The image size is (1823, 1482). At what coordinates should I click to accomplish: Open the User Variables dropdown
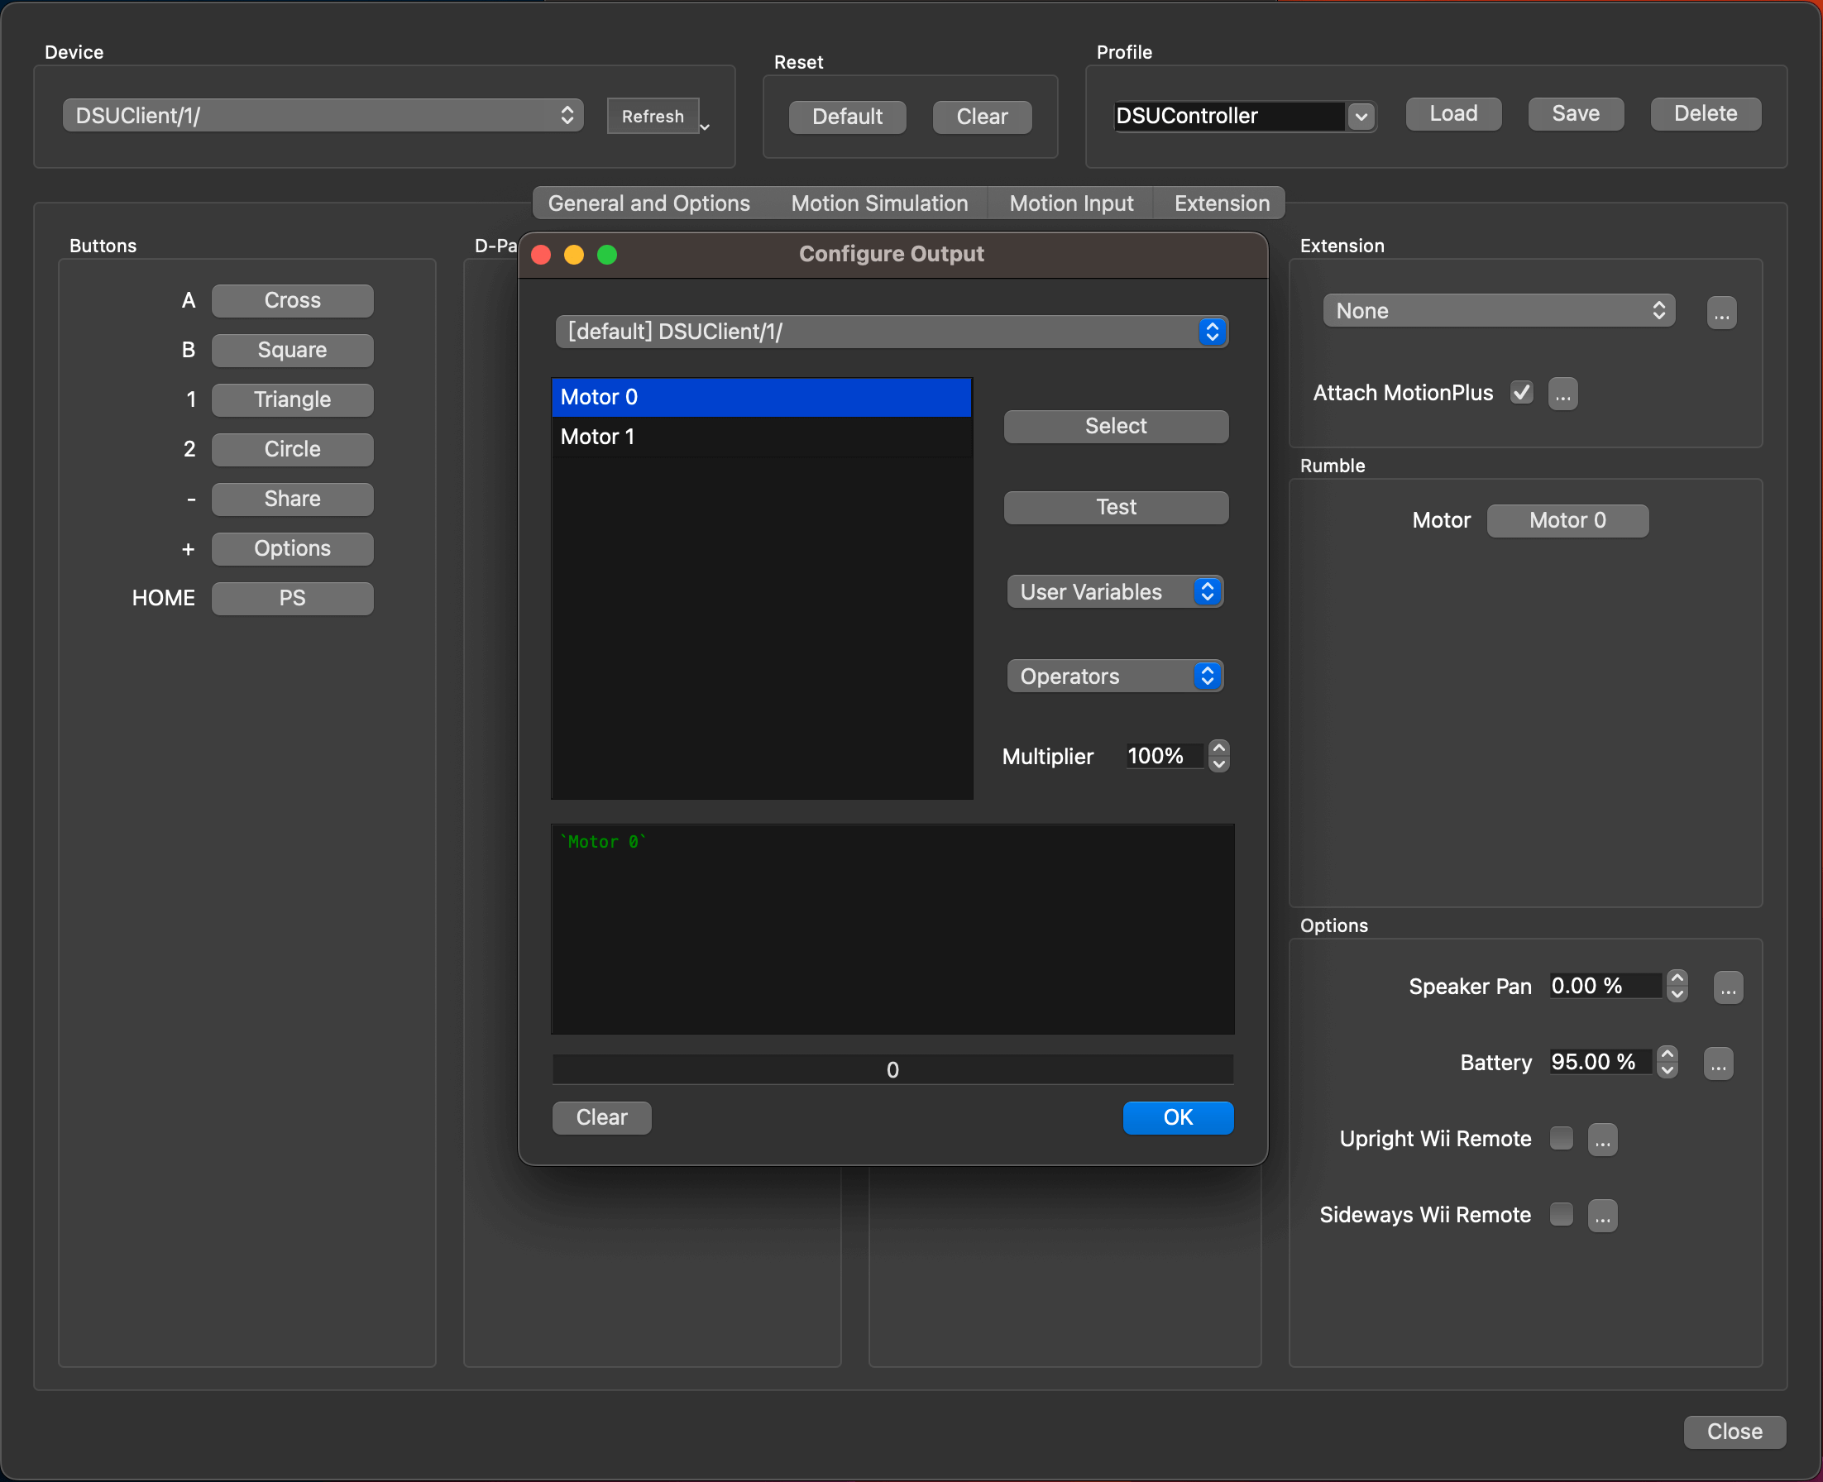click(1114, 591)
